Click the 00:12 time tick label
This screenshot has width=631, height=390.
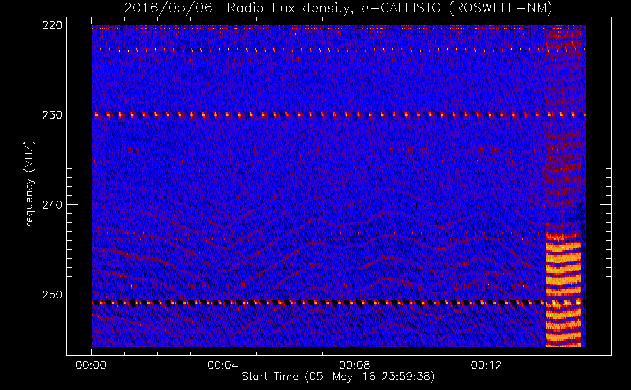pos(486,365)
